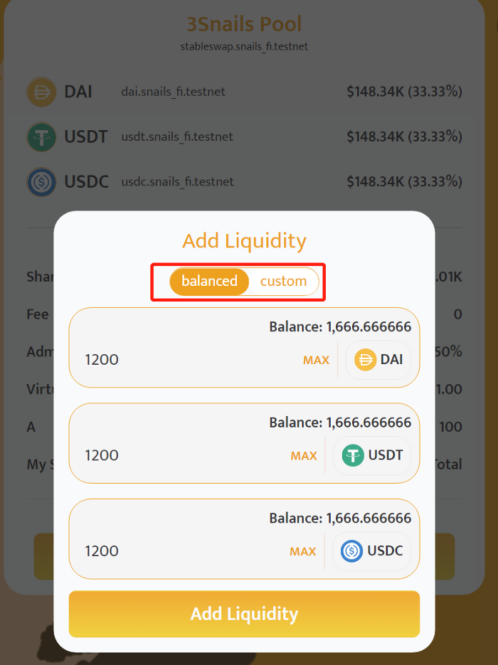The image size is (498, 665).
Task: Switch to custom liquidity mode
Action: pos(283,282)
